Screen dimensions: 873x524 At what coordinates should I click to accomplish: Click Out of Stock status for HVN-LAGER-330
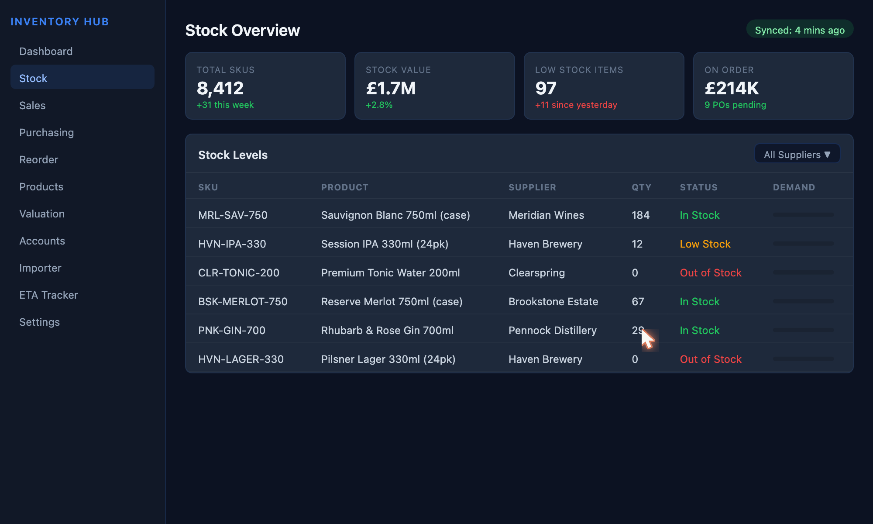click(x=711, y=359)
